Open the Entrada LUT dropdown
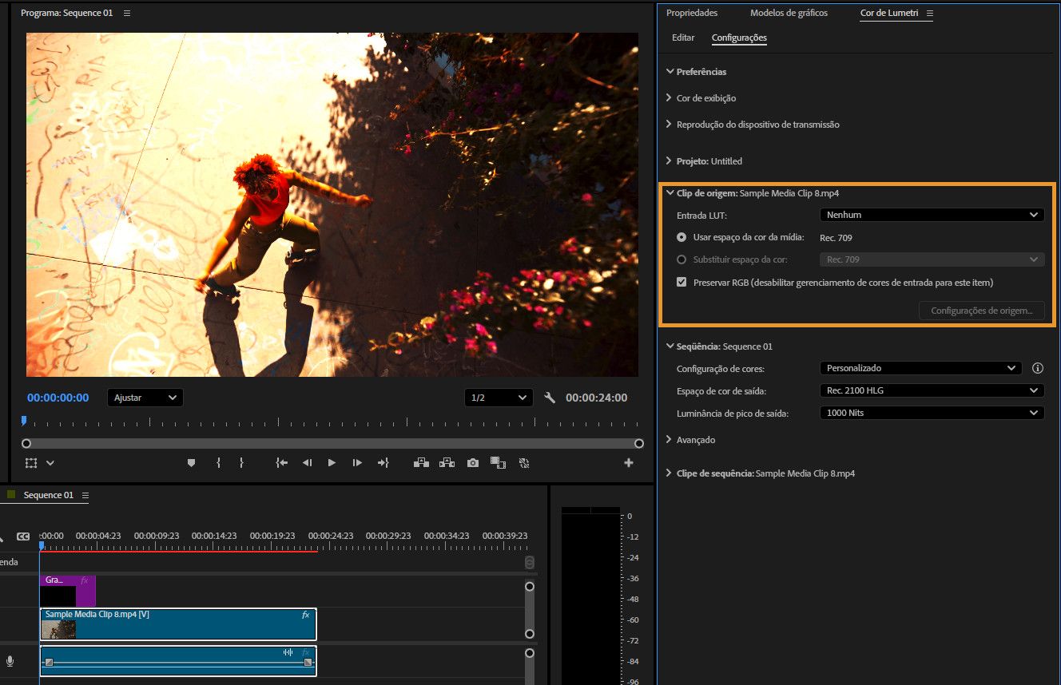The width and height of the screenshot is (1061, 685). [932, 214]
